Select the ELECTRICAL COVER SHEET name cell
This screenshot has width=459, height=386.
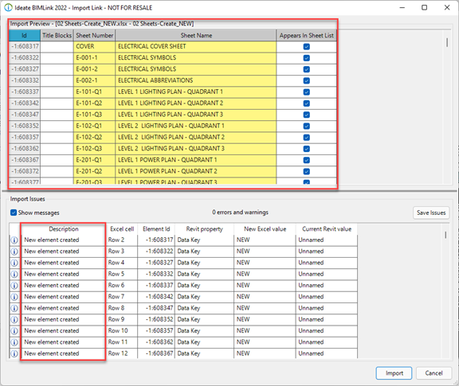pyautogui.click(x=196, y=46)
